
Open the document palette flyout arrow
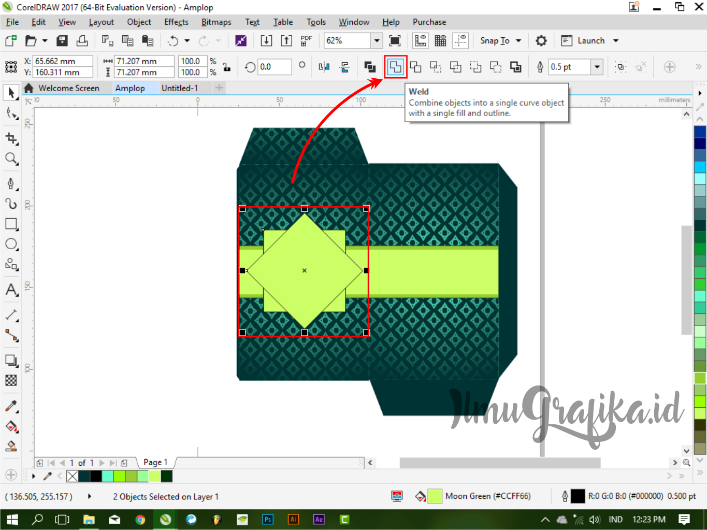point(34,476)
